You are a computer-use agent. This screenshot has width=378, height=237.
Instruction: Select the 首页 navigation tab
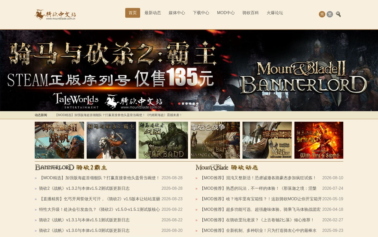(x=133, y=13)
